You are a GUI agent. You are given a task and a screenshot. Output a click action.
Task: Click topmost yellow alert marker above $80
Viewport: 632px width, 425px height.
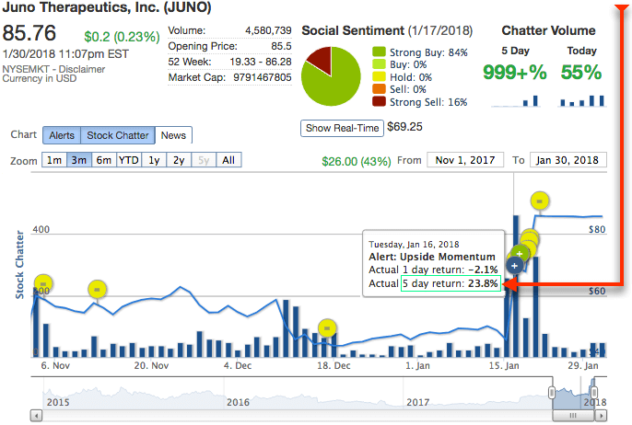coord(540,201)
